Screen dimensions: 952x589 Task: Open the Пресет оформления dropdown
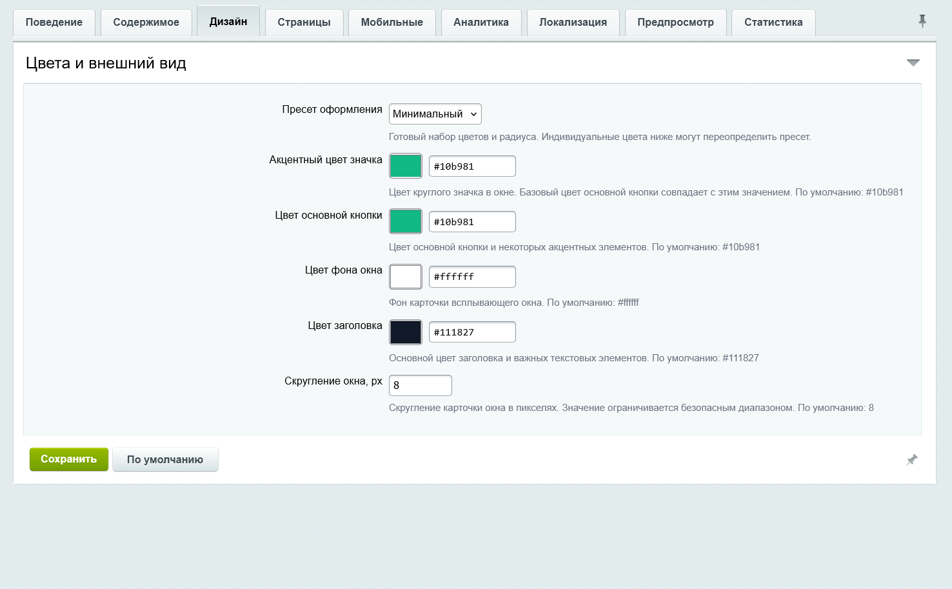pos(435,114)
